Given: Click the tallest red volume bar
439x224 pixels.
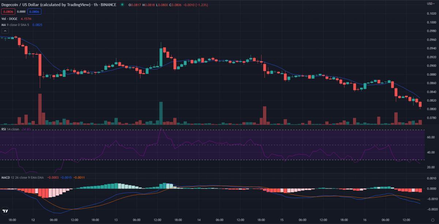Looking at the screenshot, I should pyautogui.click(x=40, y=109).
